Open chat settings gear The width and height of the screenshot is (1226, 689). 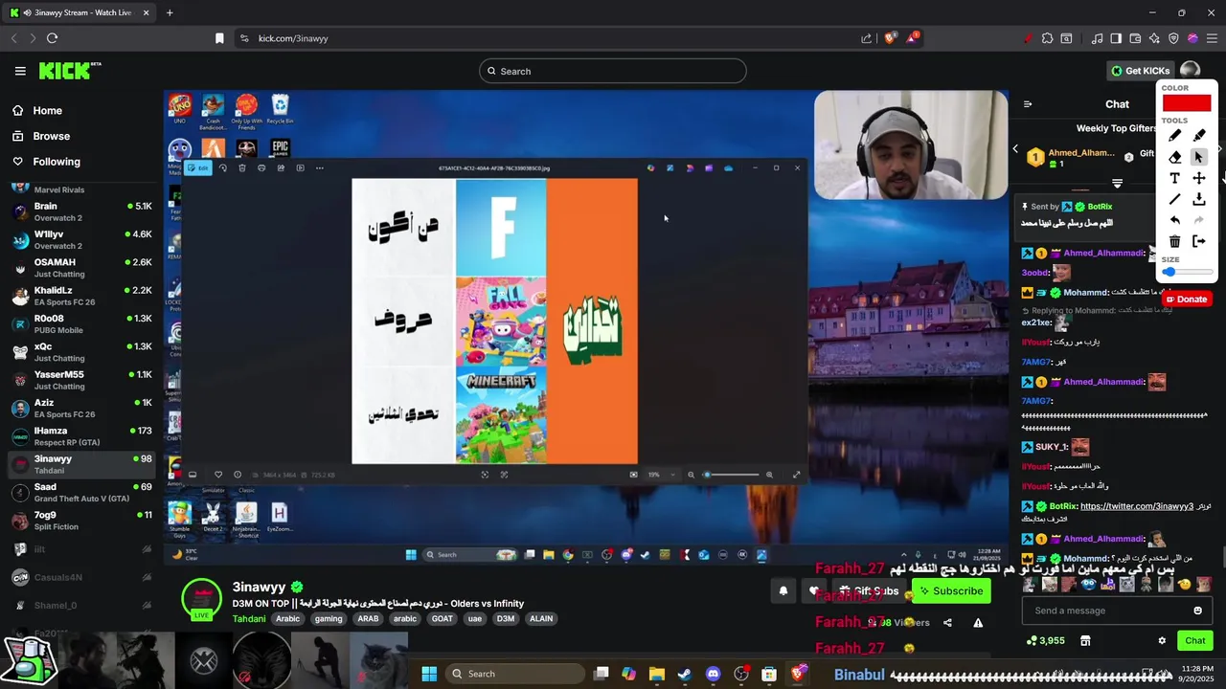coord(1162,641)
